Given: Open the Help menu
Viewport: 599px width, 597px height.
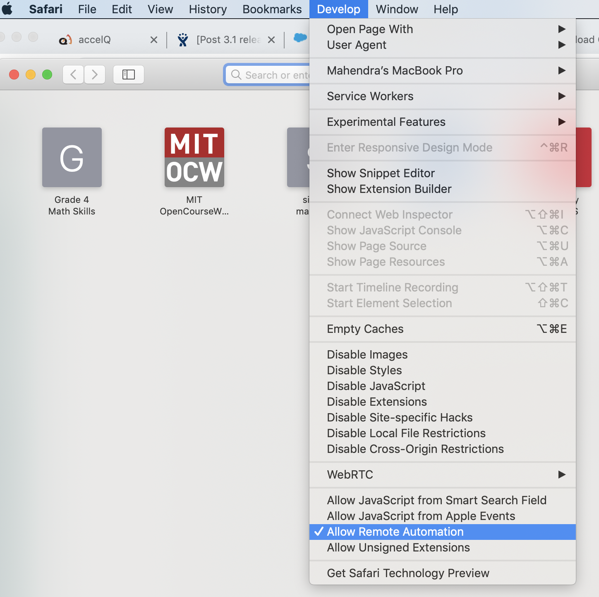Looking at the screenshot, I should [446, 9].
